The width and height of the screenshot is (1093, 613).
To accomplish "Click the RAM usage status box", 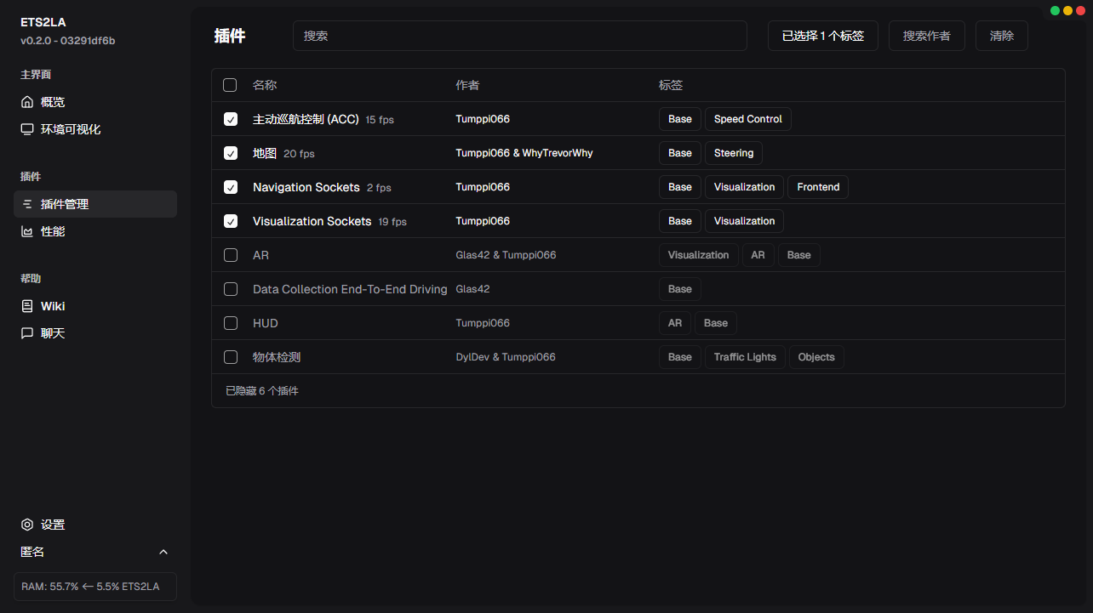I will tap(95, 587).
